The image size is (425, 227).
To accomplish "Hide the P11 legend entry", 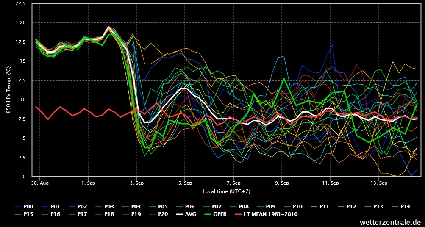I will (320, 207).
